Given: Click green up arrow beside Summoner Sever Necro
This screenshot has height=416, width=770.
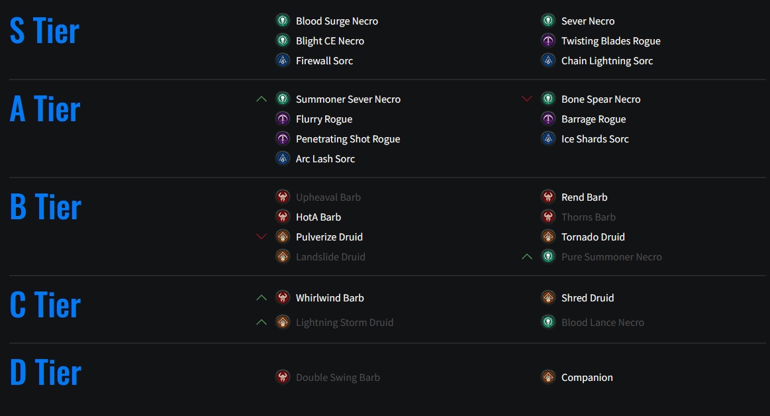Looking at the screenshot, I should click(262, 99).
